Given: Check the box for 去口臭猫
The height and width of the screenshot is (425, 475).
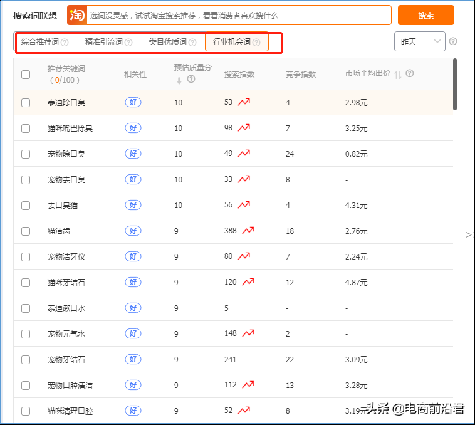Looking at the screenshot, I should coord(26,206).
